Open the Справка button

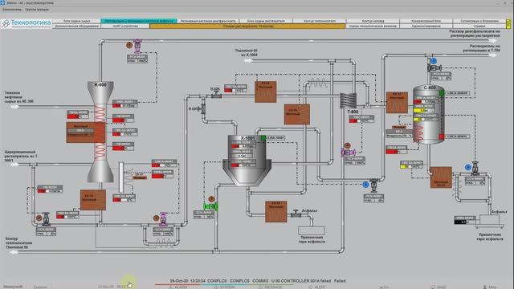pyautogui.click(x=479, y=26)
